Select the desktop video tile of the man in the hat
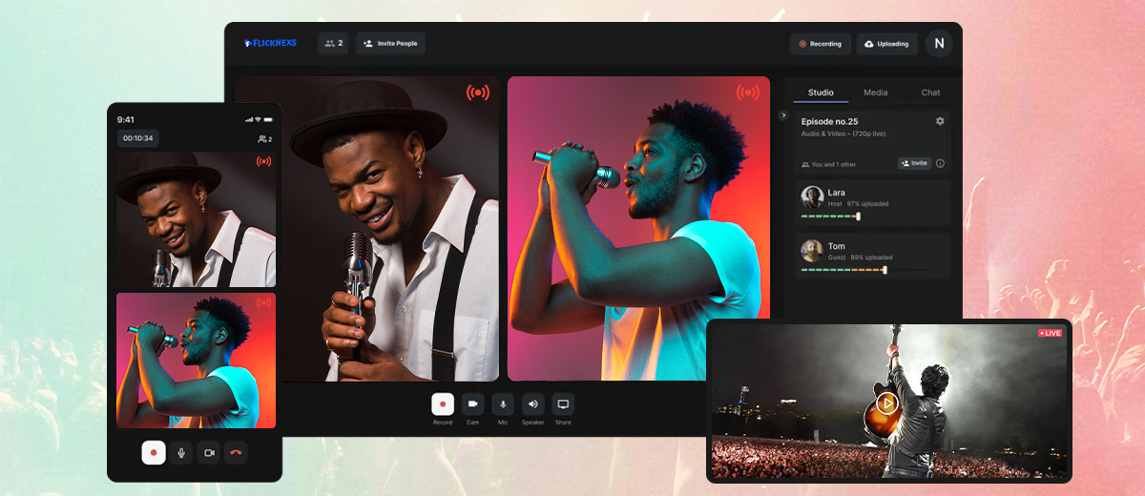Image resolution: width=1145 pixels, height=496 pixels. [x=367, y=229]
